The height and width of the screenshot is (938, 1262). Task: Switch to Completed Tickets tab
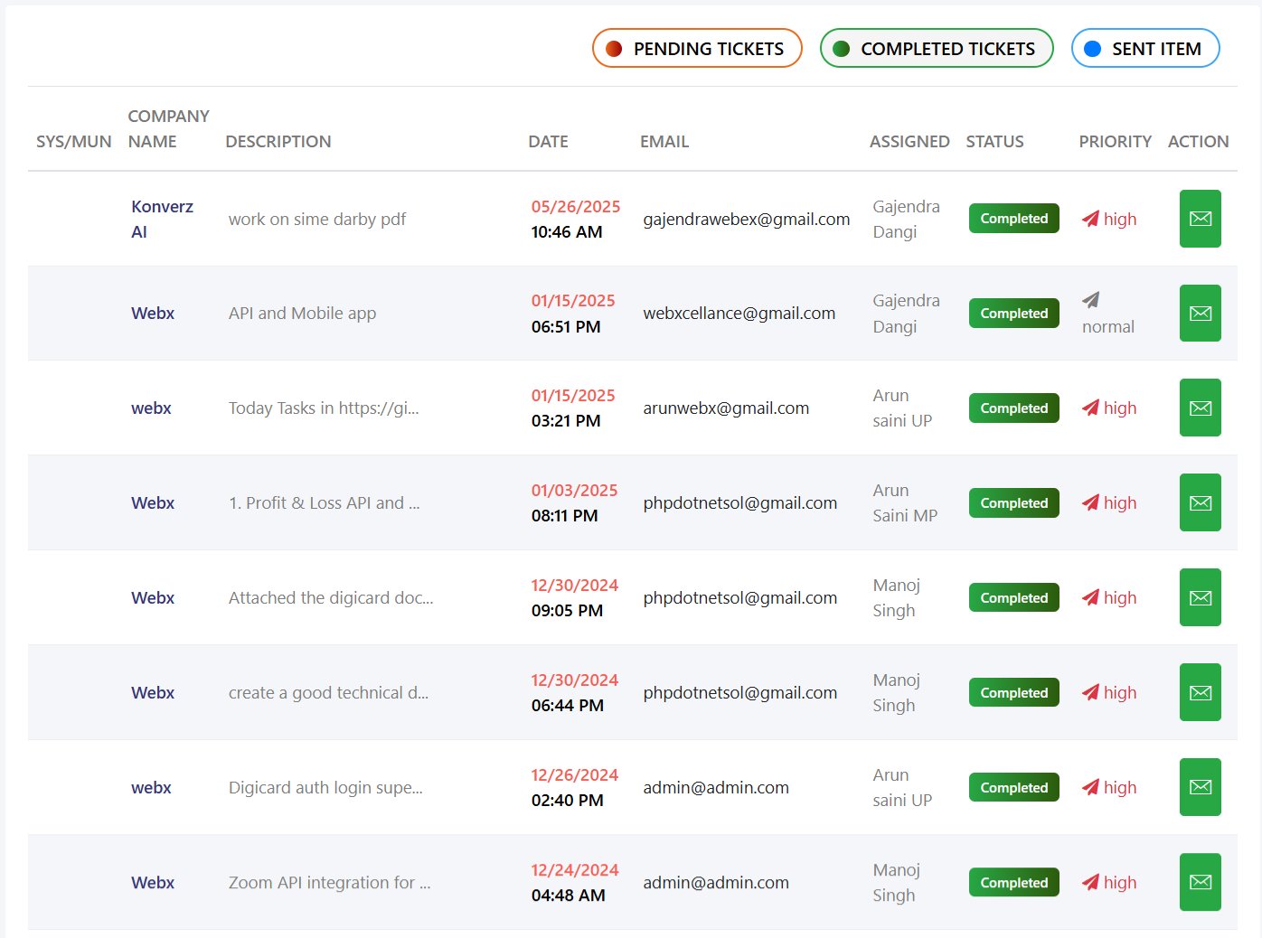(936, 49)
